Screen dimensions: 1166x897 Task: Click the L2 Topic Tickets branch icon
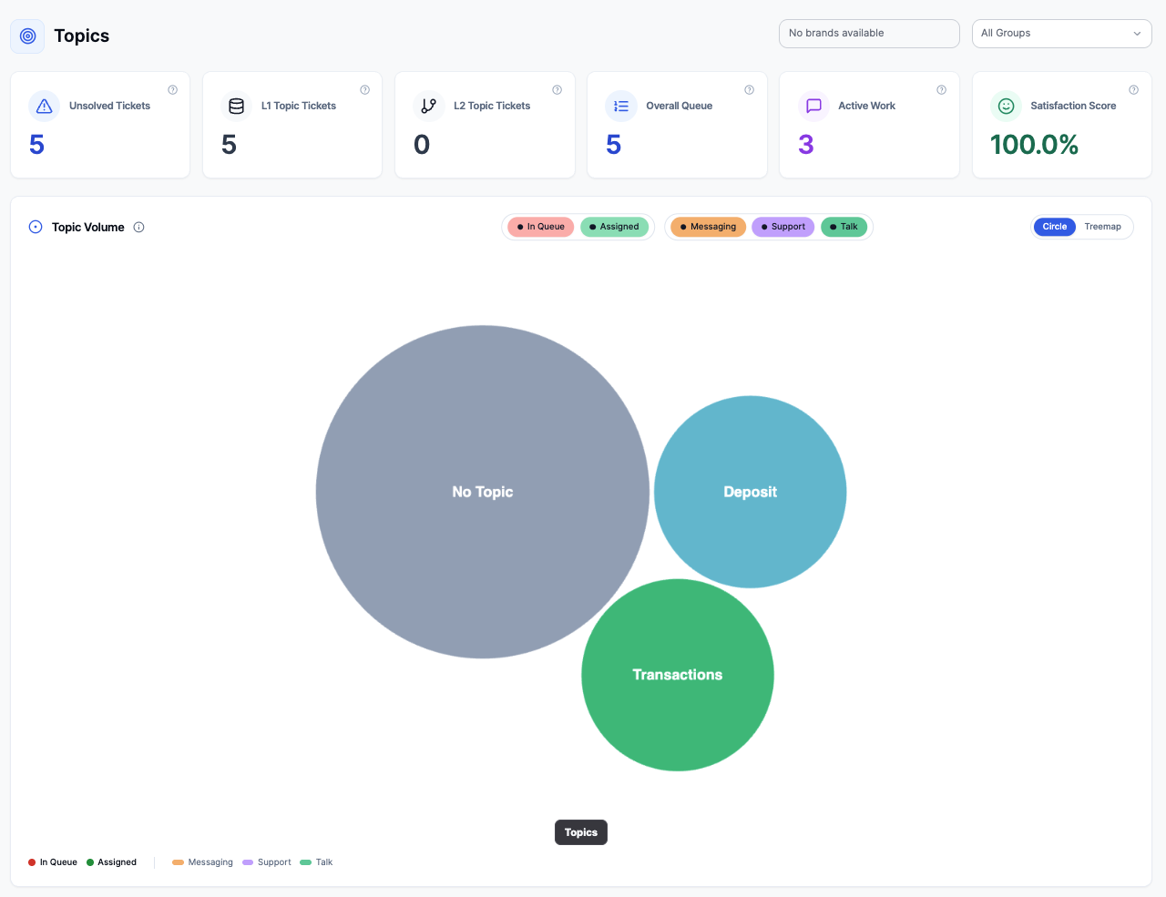(429, 107)
